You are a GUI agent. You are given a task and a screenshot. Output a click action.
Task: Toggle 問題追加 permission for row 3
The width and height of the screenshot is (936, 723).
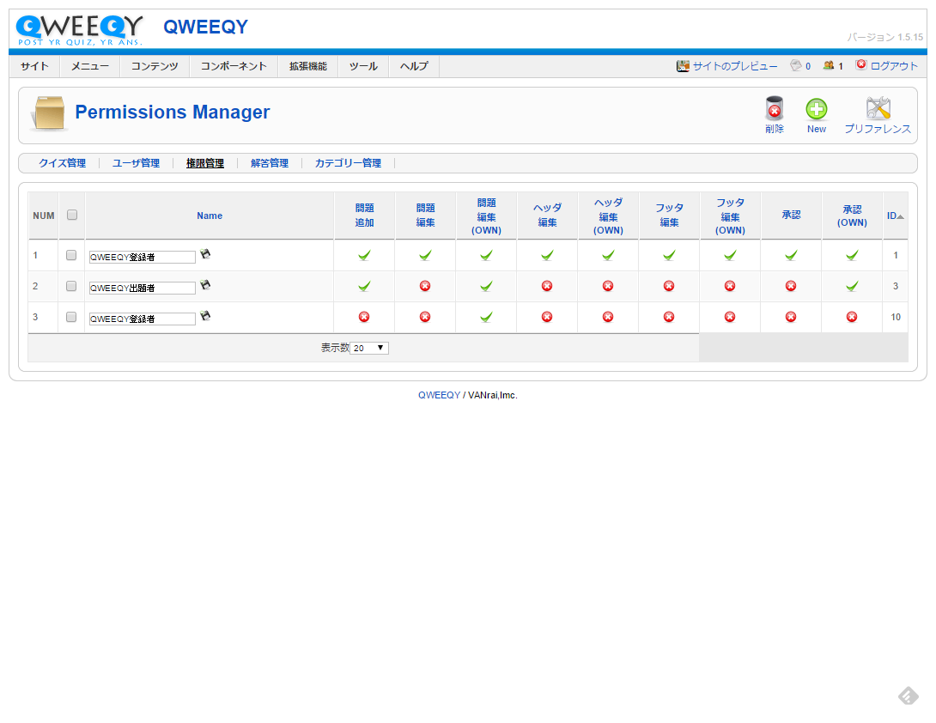364,317
